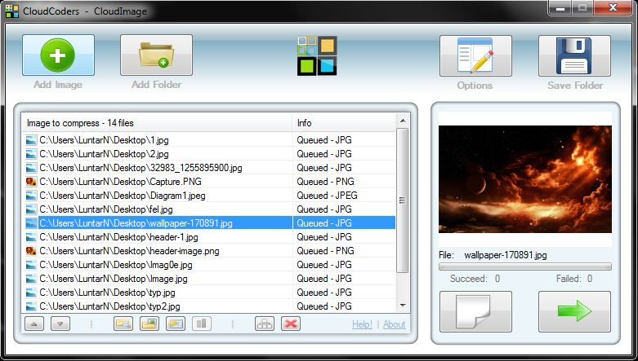Click the folder-with-picture icon in the list toolbar

pyautogui.click(x=149, y=324)
